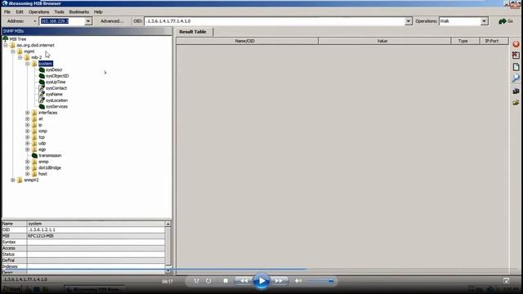Expand the interfaces tree node
Screen dimensions: 523x294
[x=27, y=113]
